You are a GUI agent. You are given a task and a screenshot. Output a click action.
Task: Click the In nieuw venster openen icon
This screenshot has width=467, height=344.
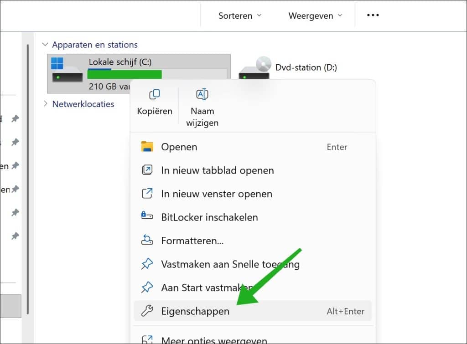147,194
